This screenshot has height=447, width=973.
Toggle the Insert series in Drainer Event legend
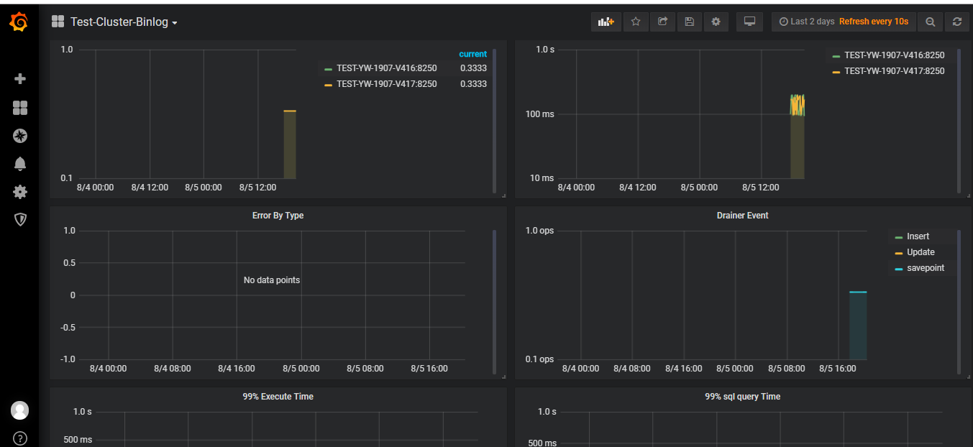(x=918, y=236)
